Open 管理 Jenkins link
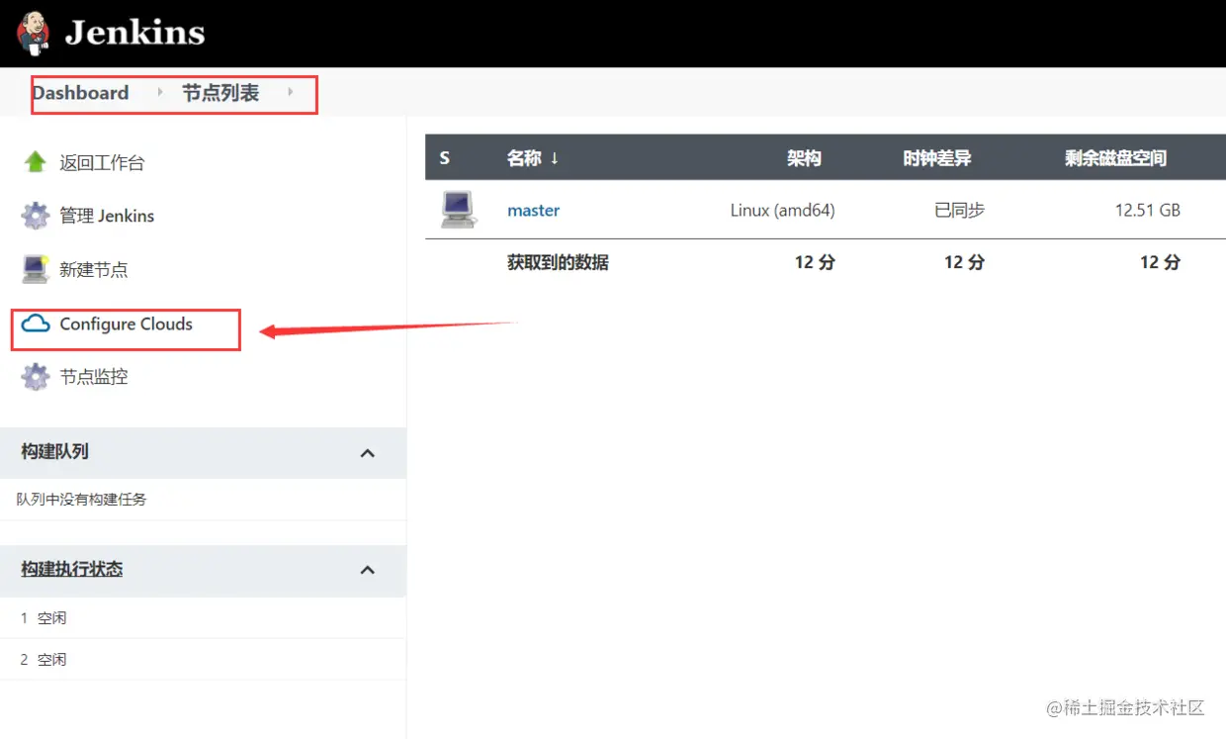The height and width of the screenshot is (739, 1226). click(x=107, y=216)
